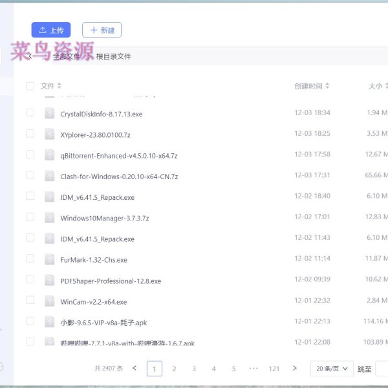The width and height of the screenshot is (388, 388).
Task: Click file icon of CrystalDiskInfo-8.17.13.exe
Action: pos(50,113)
